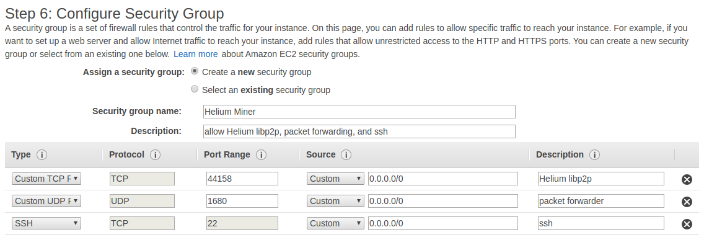704x240 pixels.
Task: Edit port range 44158 field
Action: click(x=242, y=179)
